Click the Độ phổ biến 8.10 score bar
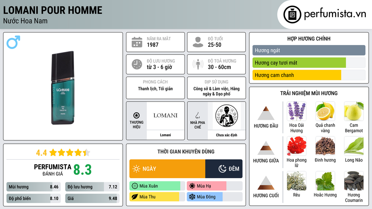The height and width of the screenshot is (209, 372). (33, 198)
